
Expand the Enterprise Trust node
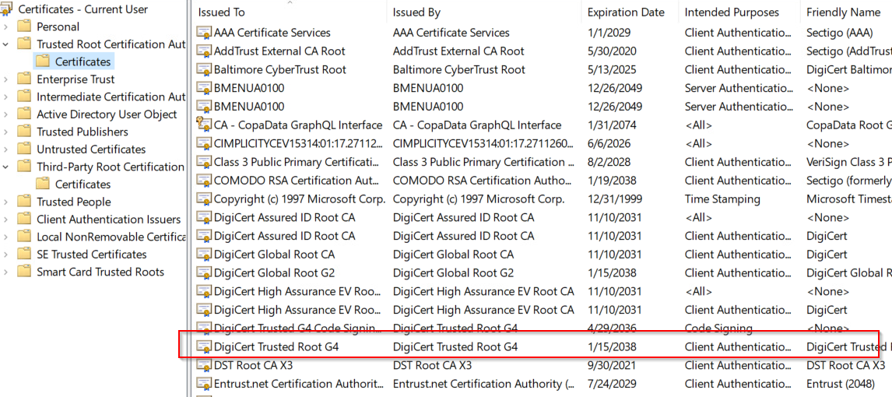point(5,79)
